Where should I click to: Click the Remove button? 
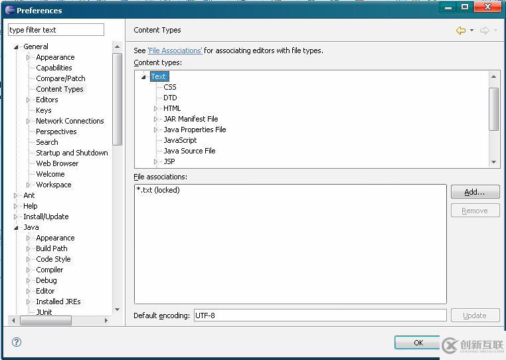(x=475, y=211)
